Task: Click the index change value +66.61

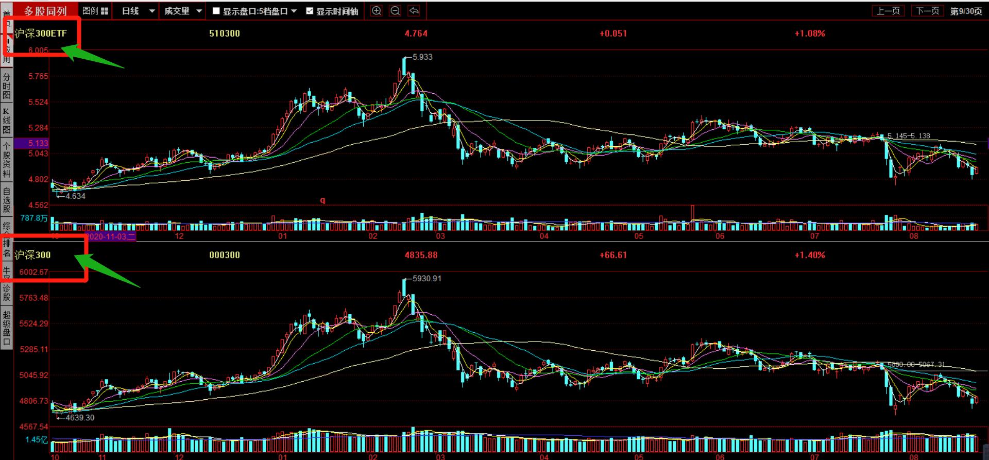Action: pos(613,255)
